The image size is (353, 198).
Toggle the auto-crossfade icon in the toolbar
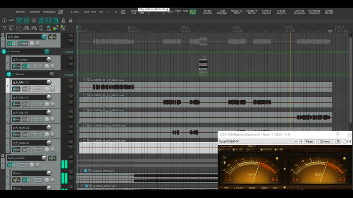(19, 21)
